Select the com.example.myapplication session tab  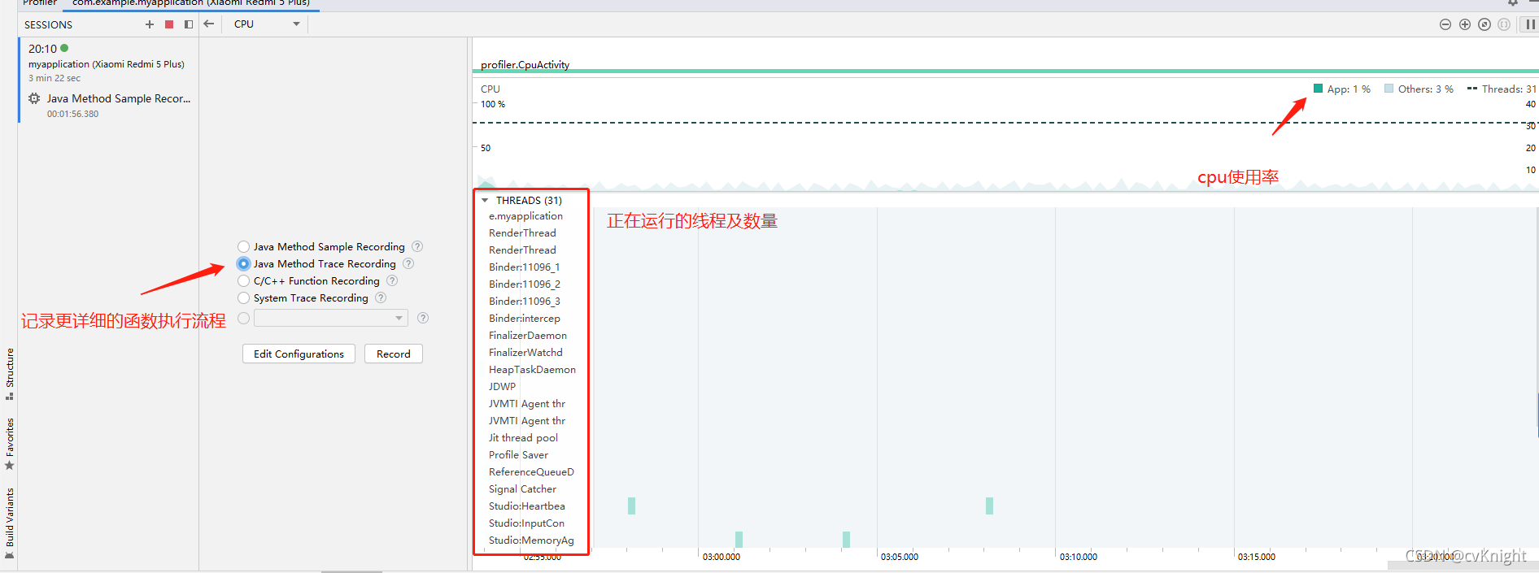(191, 3)
